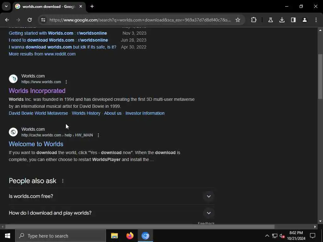The width and height of the screenshot is (323, 242).
Task: Open the taskbar clock and date
Action: pos(296,236)
